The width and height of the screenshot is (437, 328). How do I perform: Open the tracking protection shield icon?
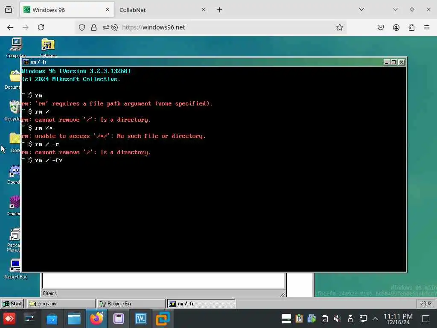[x=82, y=27]
